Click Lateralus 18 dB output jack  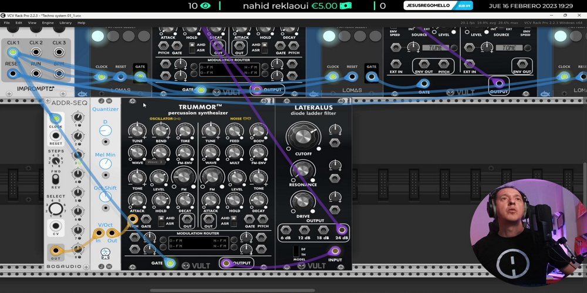pos(323,230)
